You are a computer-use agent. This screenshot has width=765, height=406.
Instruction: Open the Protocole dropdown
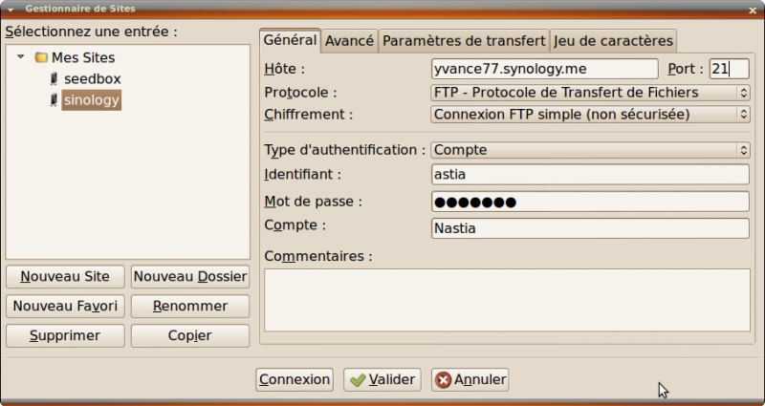click(589, 93)
